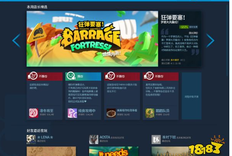Open the parchment game thumbnail under LENA
Screen dimensions: 232x156
pyautogui.click(x=51, y=151)
